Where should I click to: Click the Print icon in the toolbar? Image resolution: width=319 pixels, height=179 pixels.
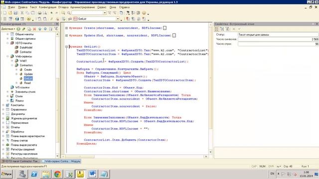pyautogui.click(x=39, y=13)
